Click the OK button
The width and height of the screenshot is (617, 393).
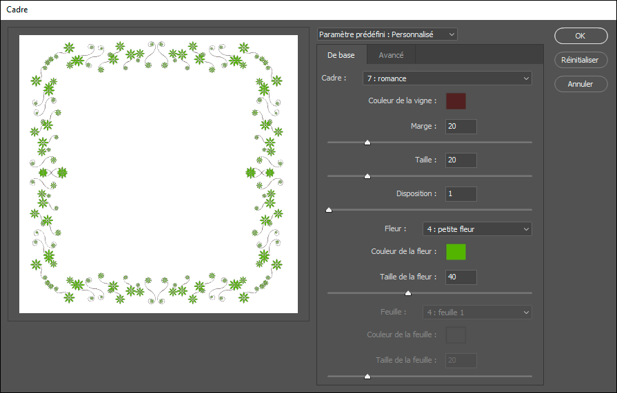[580, 36]
